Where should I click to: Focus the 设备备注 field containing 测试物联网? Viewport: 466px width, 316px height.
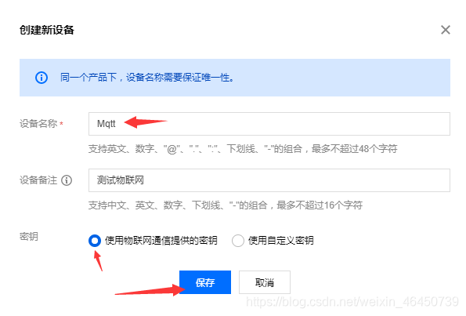269,180
